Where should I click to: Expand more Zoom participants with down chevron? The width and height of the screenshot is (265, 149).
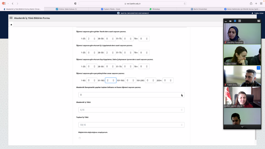click(x=242, y=127)
